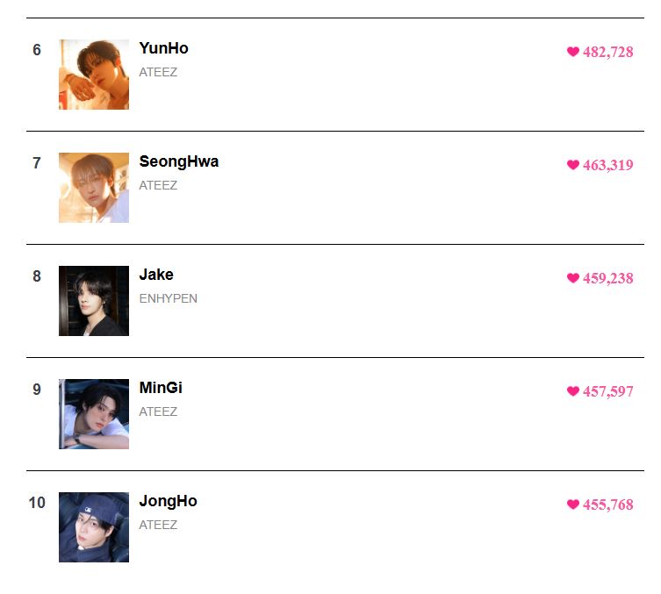Select the JongHo name link
661x594 pixels.
point(168,501)
